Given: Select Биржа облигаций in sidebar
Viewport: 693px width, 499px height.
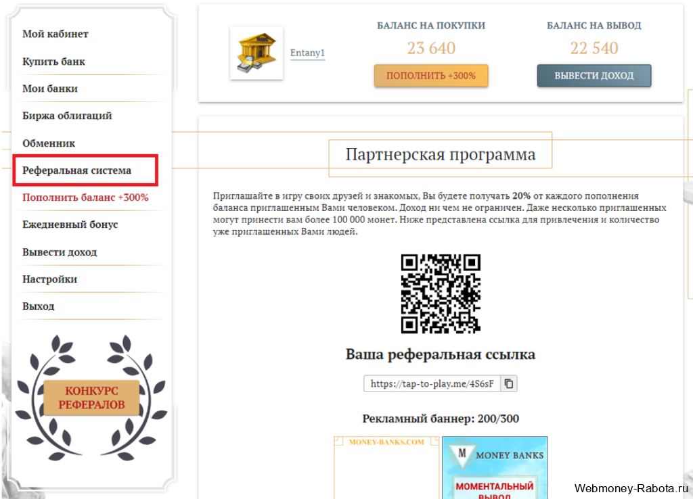Looking at the screenshot, I should point(67,116).
